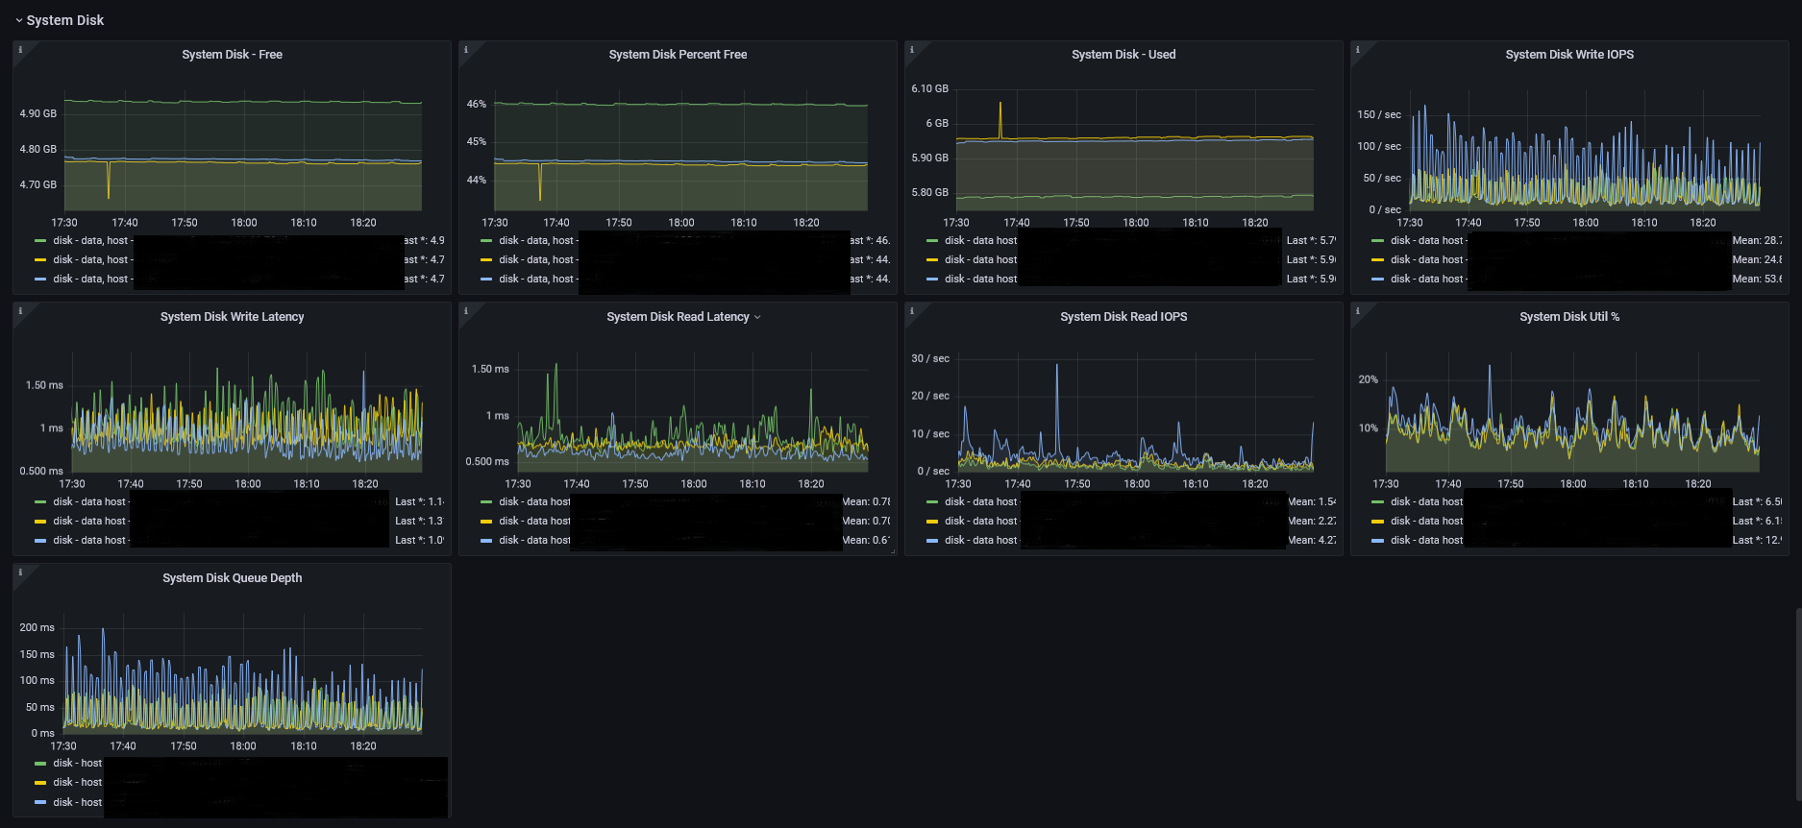
Task: Click 'Last *: 4.9' value in System Disk - Free legend
Action: pyautogui.click(x=424, y=241)
